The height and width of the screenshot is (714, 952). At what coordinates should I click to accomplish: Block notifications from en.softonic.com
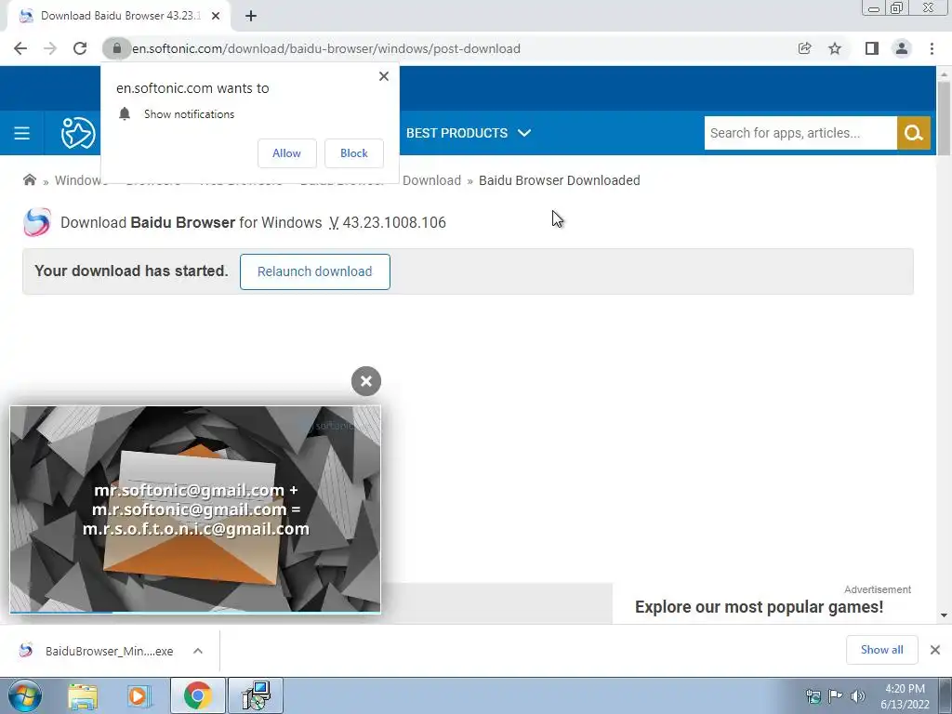(354, 153)
